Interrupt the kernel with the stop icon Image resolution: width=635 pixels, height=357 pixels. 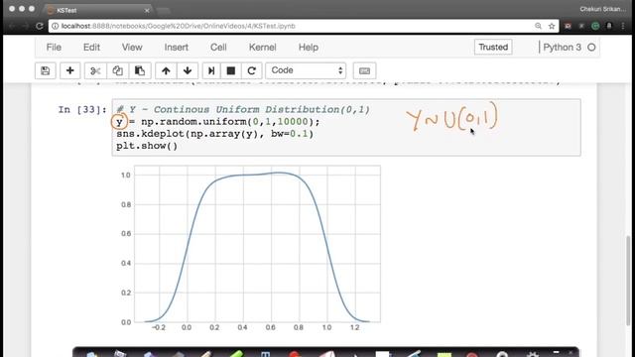point(231,70)
